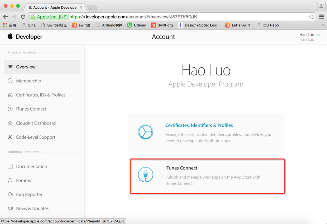
Task: Show more bookmarks with overflow chevron
Action: pyautogui.click(x=323, y=25)
